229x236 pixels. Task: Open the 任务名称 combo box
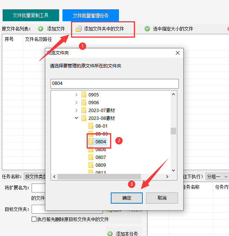[x=35, y=176]
